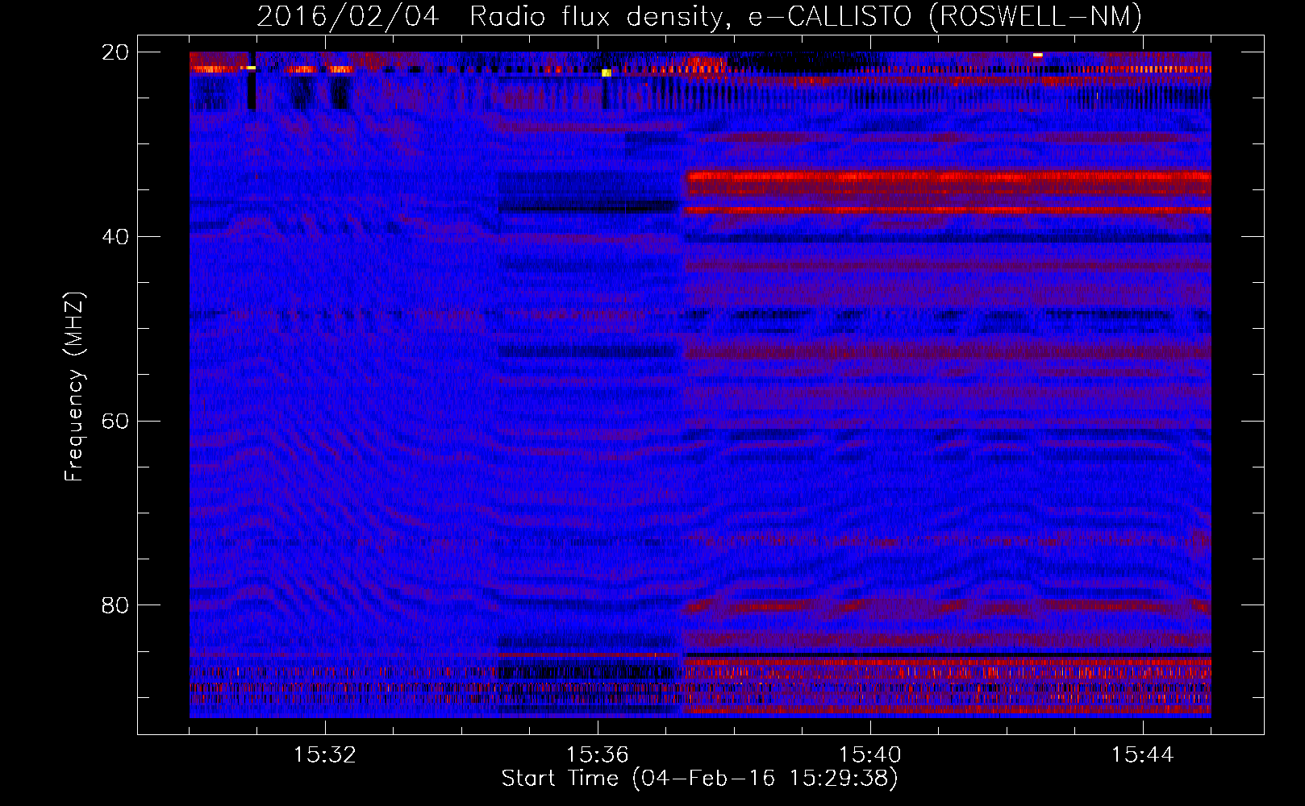Click the '15:44' time tick label

(1143, 755)
